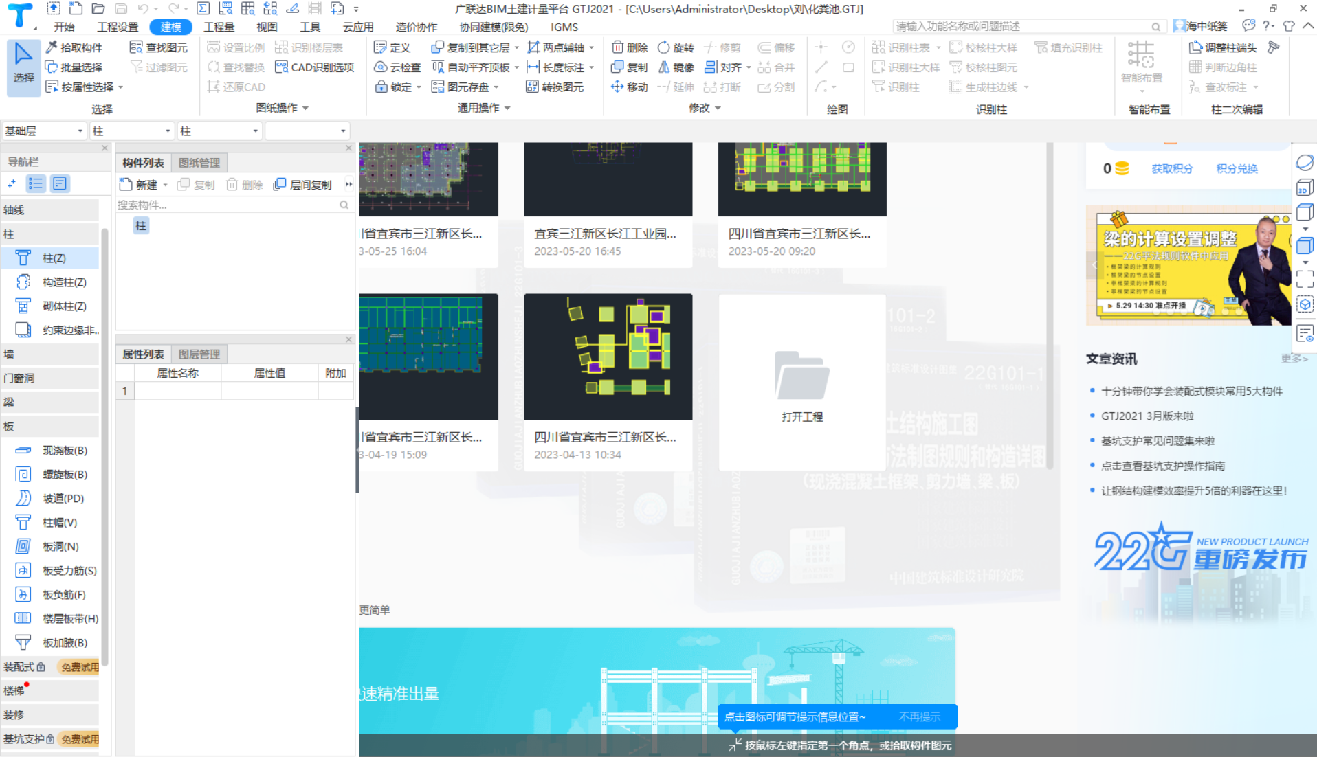
Task: Click 打开工程 open project card
Action: coord(802,383)
